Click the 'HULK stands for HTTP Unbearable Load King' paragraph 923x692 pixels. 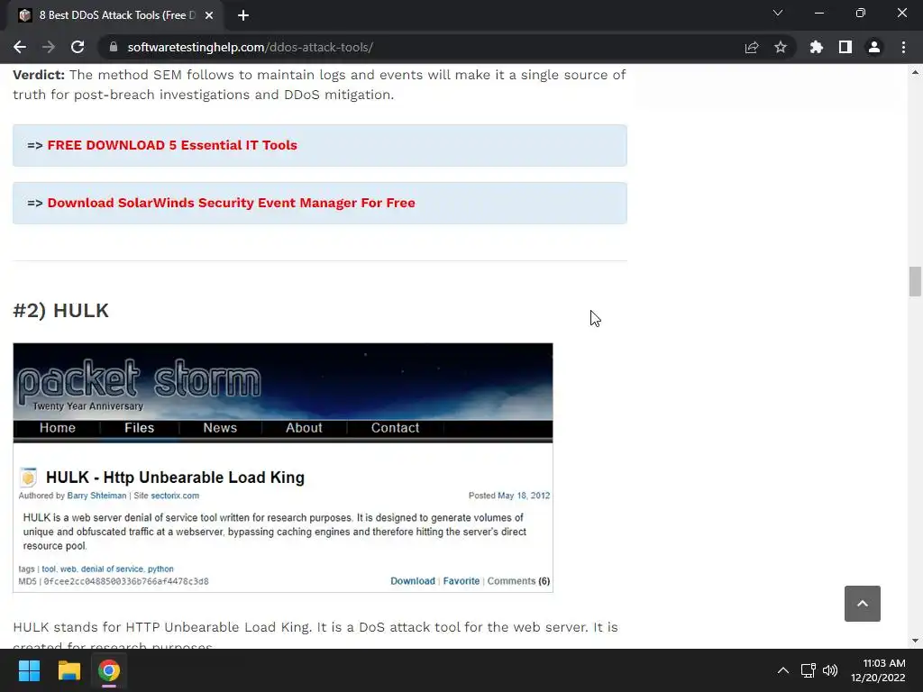pyautogui.click(x=315, y=634)
